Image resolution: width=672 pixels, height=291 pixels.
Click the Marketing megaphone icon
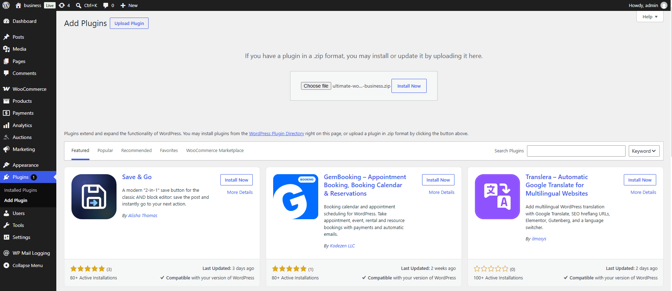point(6,149)
